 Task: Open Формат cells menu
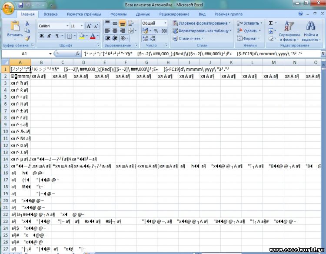[249, 38]
